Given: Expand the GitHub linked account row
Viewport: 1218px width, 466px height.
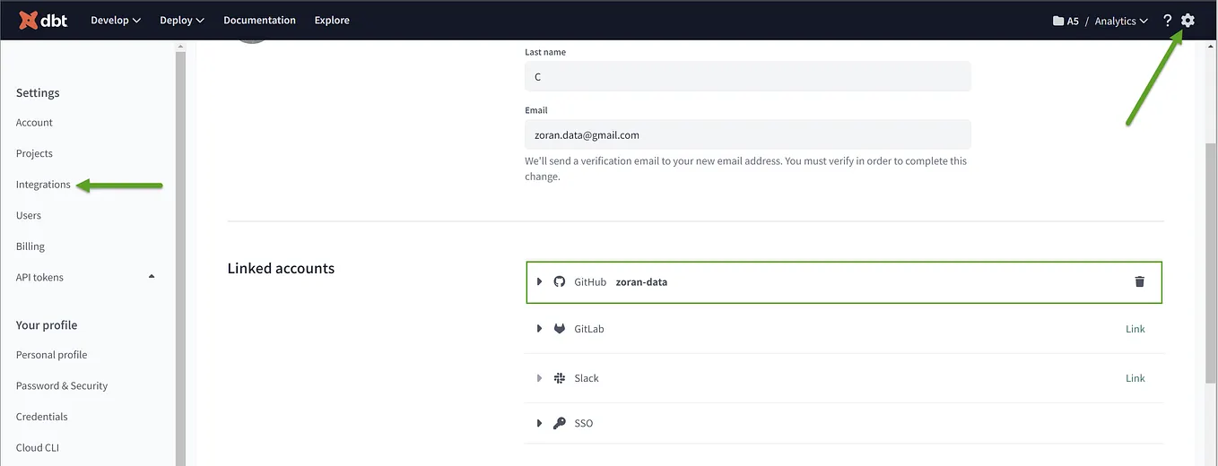Looking at the screenshot, I should (539, 281).
